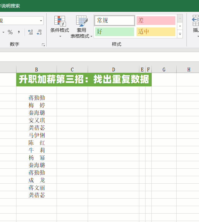The width and height of the screenshot is (199, 222).
Task: Select cell containing 蒋文丽
Action: pyautogui.click(x=37, y=187)
